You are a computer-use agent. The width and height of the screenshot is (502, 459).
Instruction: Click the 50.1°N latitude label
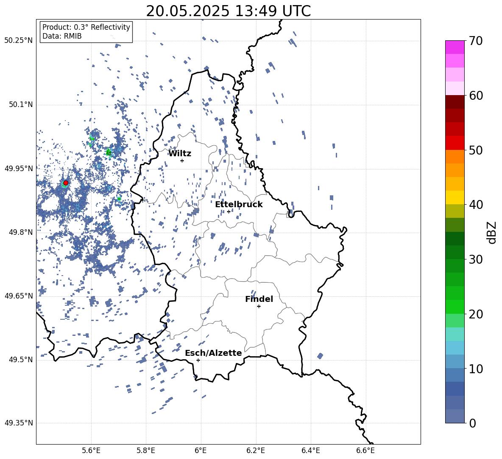[21, 104]
